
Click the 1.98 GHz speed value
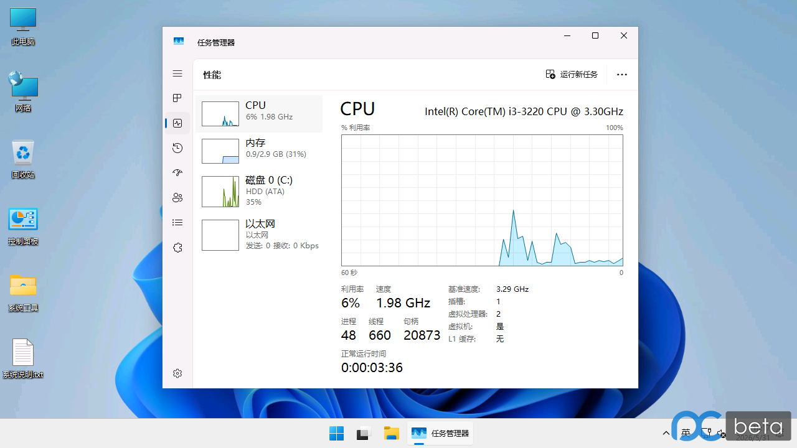403,303
